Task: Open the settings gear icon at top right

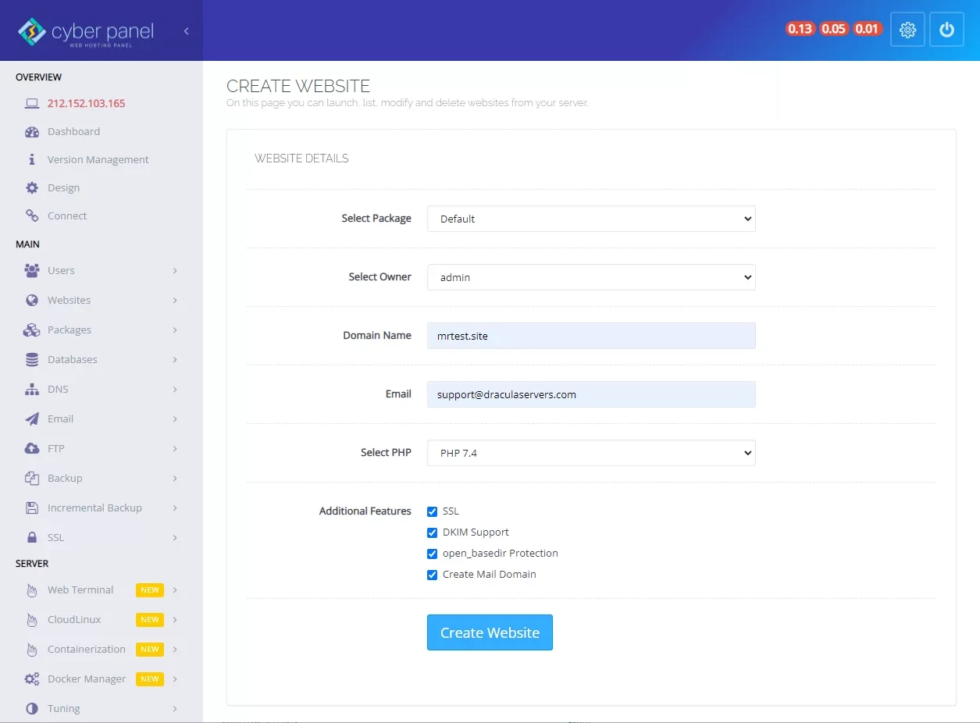Action: point(907,29)
